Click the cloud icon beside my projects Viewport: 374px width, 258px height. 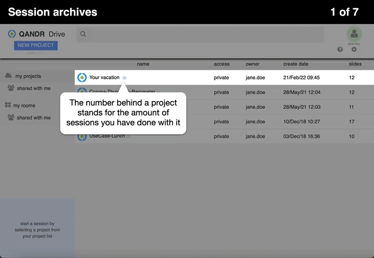coord(8,76)
